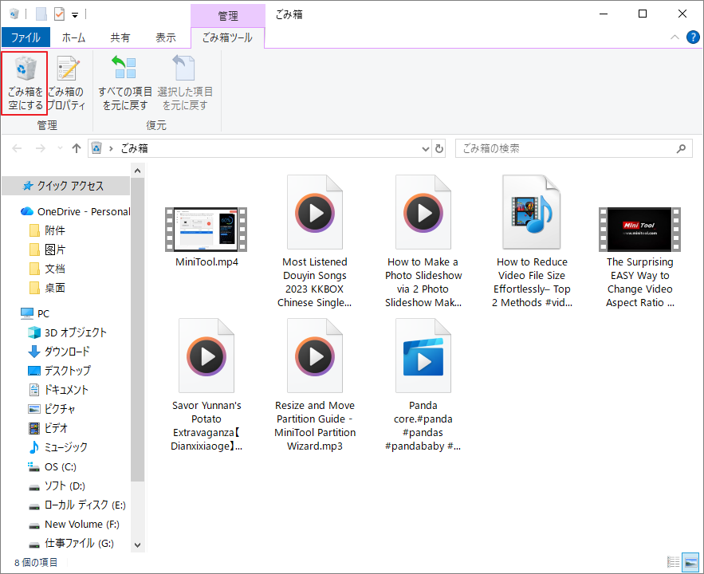Screen dimensions: 704x574
Task: Collapse the ribbon with the chevron
Action: [675, 37]
